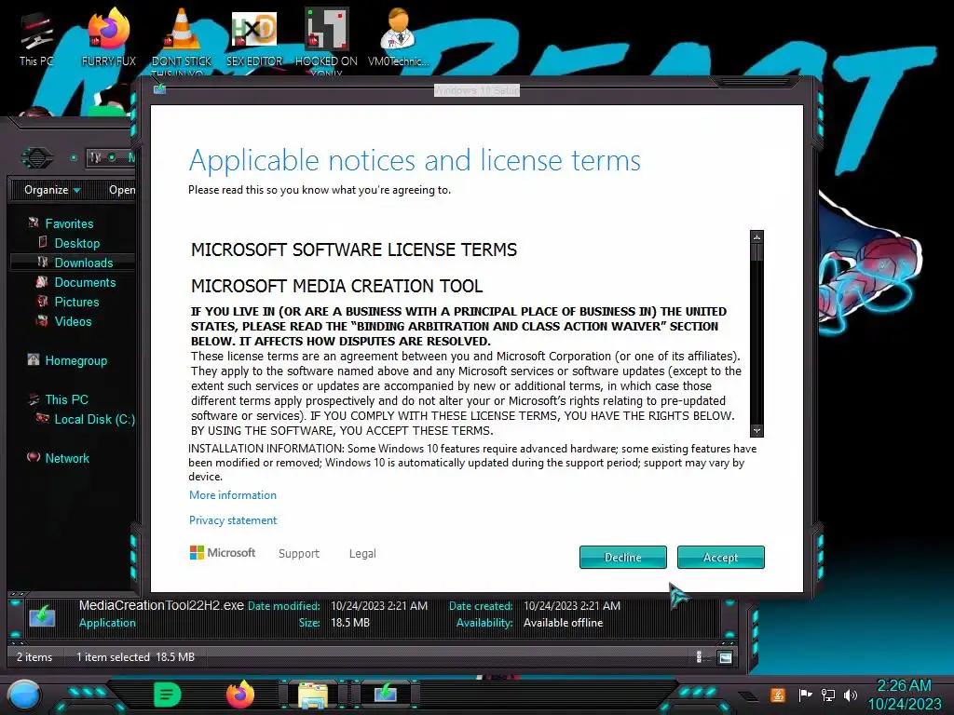Open Action Center flag tray icon
This screenshot has height=715, width=954.
pos(805,695)
